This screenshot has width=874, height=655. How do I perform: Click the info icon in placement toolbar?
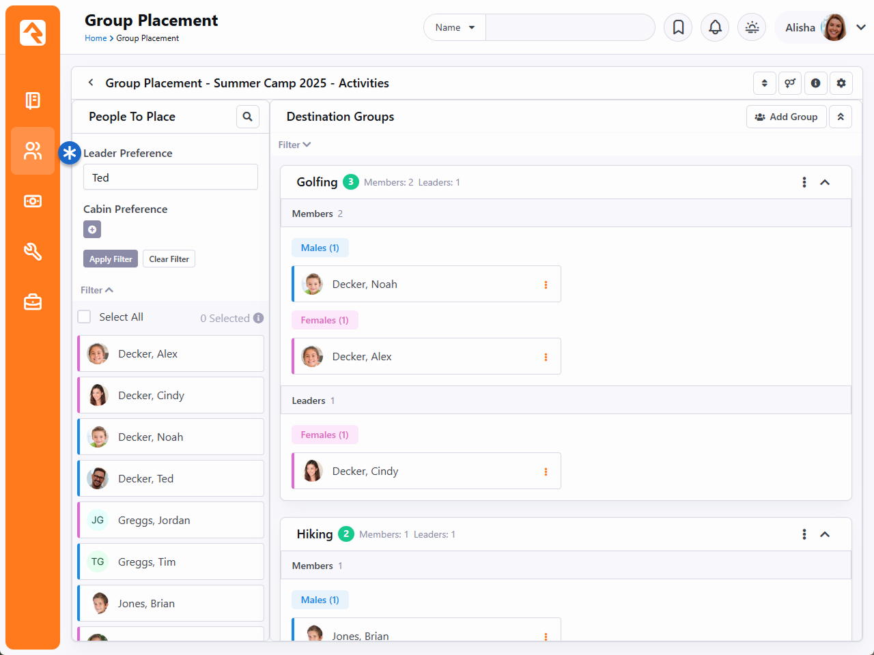(x=815, y=83)
